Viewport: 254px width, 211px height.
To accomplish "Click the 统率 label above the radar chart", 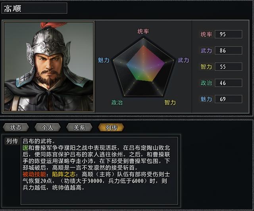I will [143, 31].
